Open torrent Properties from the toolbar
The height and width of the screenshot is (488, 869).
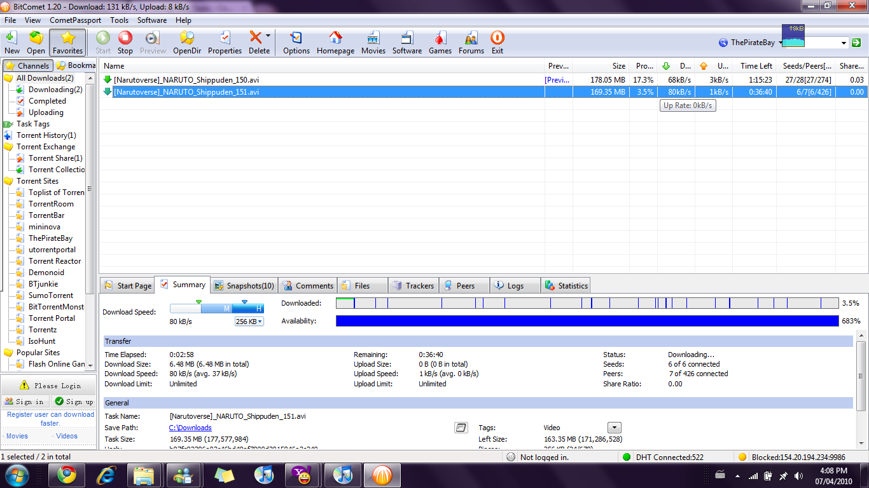tap(225, 43)
